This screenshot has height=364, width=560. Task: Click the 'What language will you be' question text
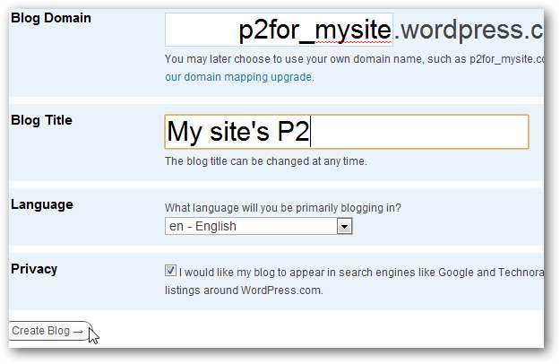tap(283, 208)
